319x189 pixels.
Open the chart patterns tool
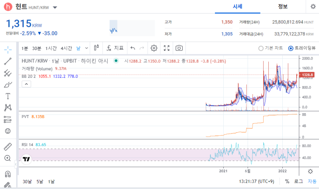8,108
